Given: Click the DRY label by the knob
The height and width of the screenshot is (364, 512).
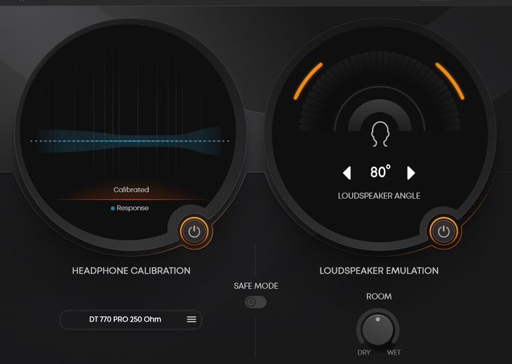Looking at the screenshot, I should point(364,352).
